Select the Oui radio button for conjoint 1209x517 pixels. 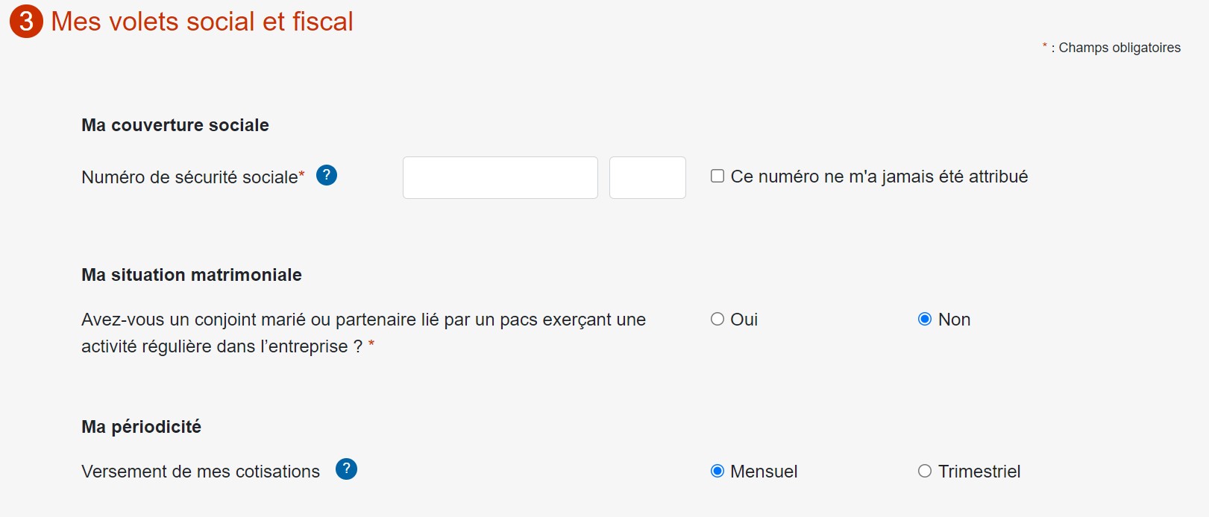point(717,319)
